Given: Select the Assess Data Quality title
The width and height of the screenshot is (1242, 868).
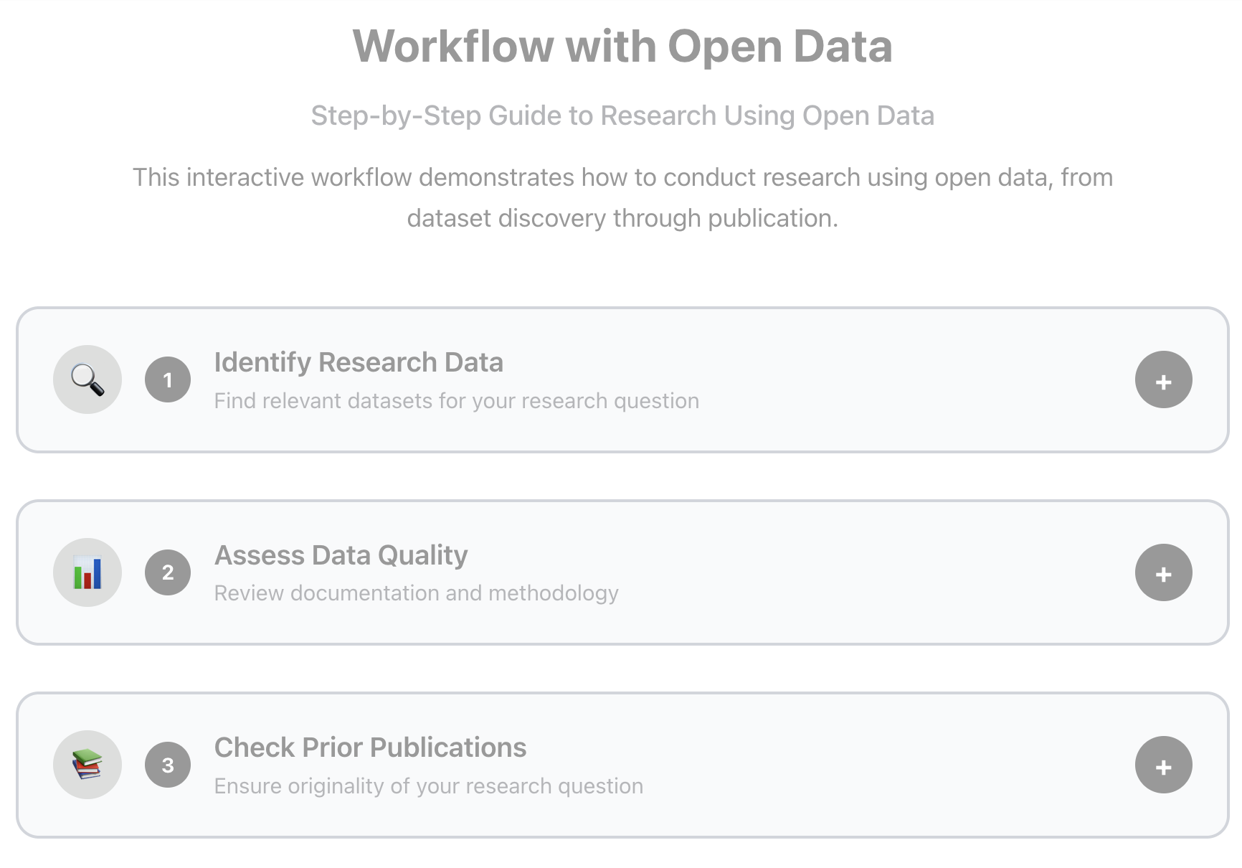Looking at the screenshot, I should coord(341,555).
